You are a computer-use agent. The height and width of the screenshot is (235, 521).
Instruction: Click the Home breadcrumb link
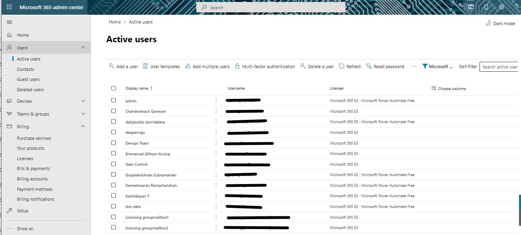[x=115, y=22]
